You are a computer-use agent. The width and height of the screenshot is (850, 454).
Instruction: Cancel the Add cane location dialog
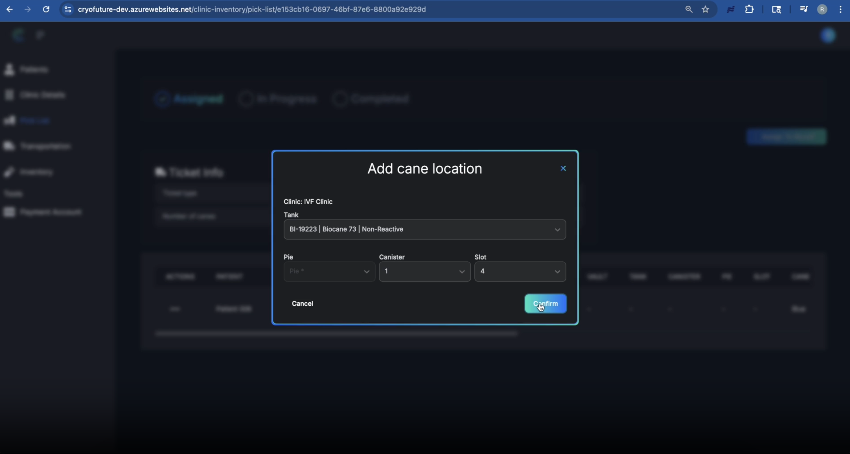pyautogui.click(x=302, y=304)
